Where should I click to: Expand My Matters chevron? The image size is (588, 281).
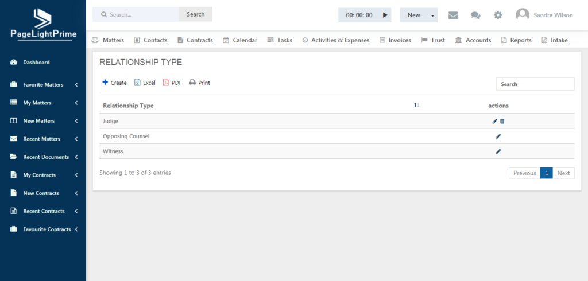point(76,103)
